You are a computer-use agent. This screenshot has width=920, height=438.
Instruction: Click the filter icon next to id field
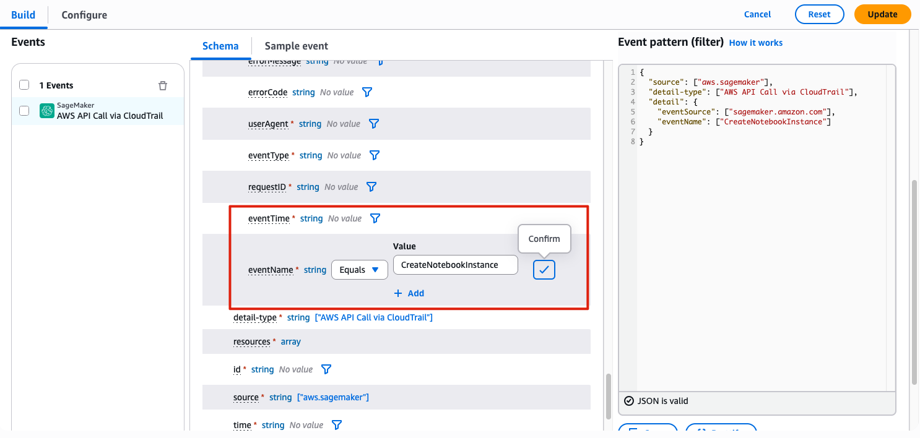pyautogui.click(x=326, y=369)
